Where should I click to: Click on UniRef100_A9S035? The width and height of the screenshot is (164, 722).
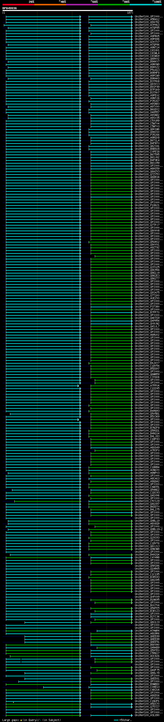[147, 118]
